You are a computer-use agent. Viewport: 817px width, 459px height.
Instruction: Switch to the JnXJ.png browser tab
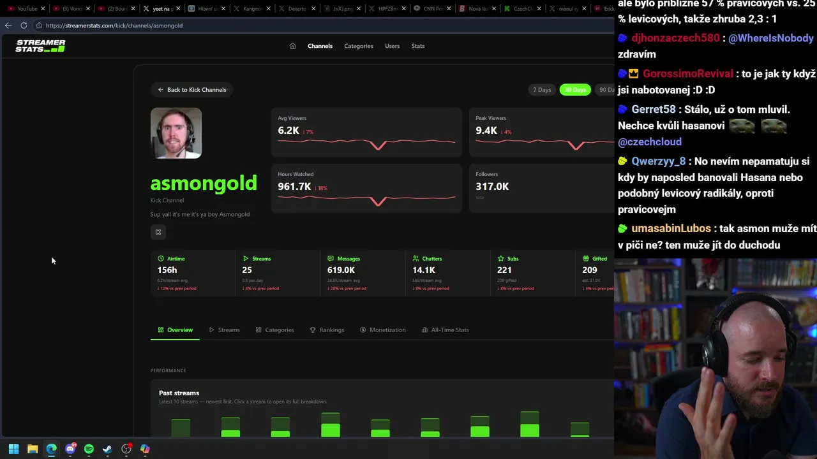point(342,9)
